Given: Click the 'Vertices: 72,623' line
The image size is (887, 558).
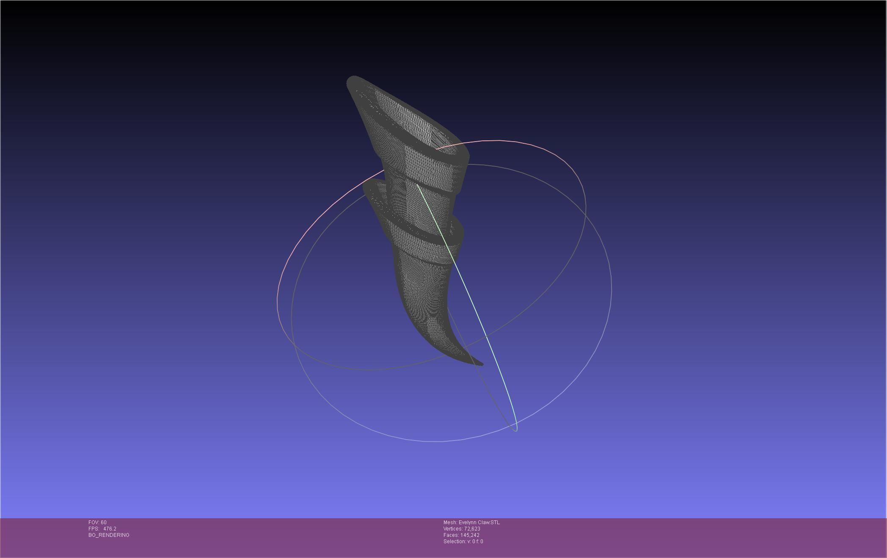Looking at the screenshot, I should tap(462, 529).
